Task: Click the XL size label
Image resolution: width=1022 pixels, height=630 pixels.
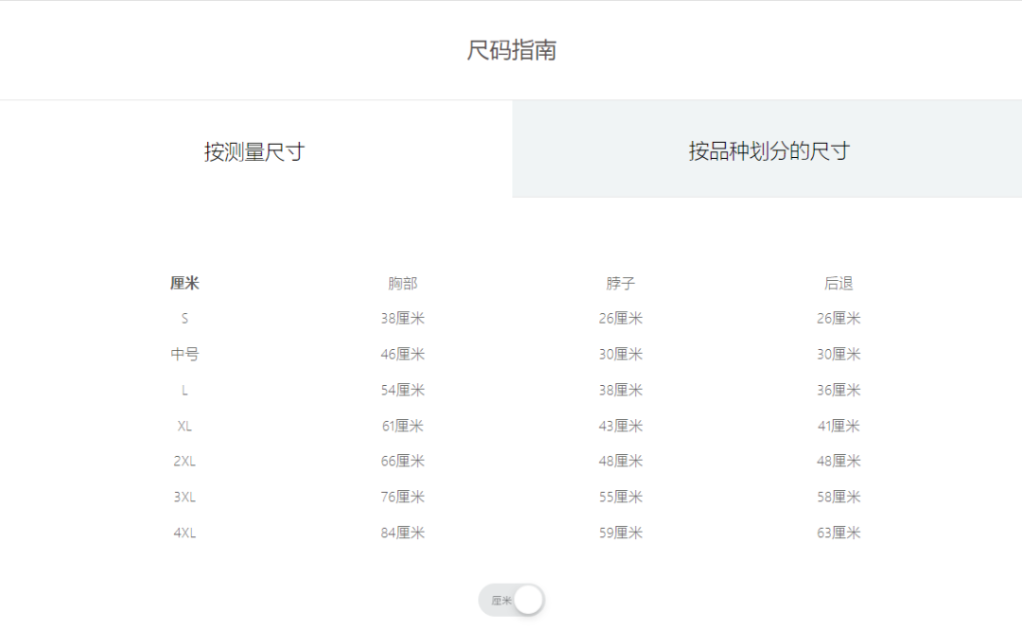Action: pyautogui.click(x=185, y=426)
